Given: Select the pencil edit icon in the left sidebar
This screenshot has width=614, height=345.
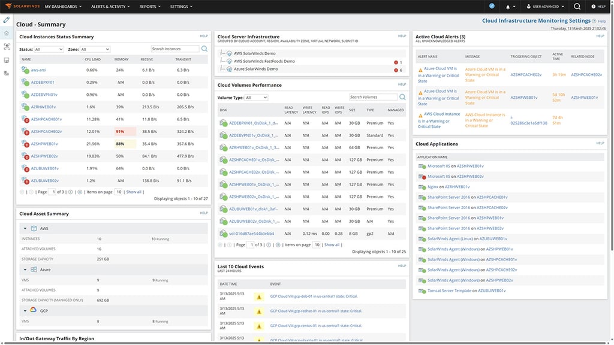Looking at the screenshot, I should [7, 19].
